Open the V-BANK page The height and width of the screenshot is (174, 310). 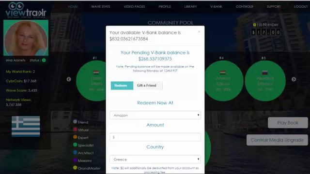(217, 6)
